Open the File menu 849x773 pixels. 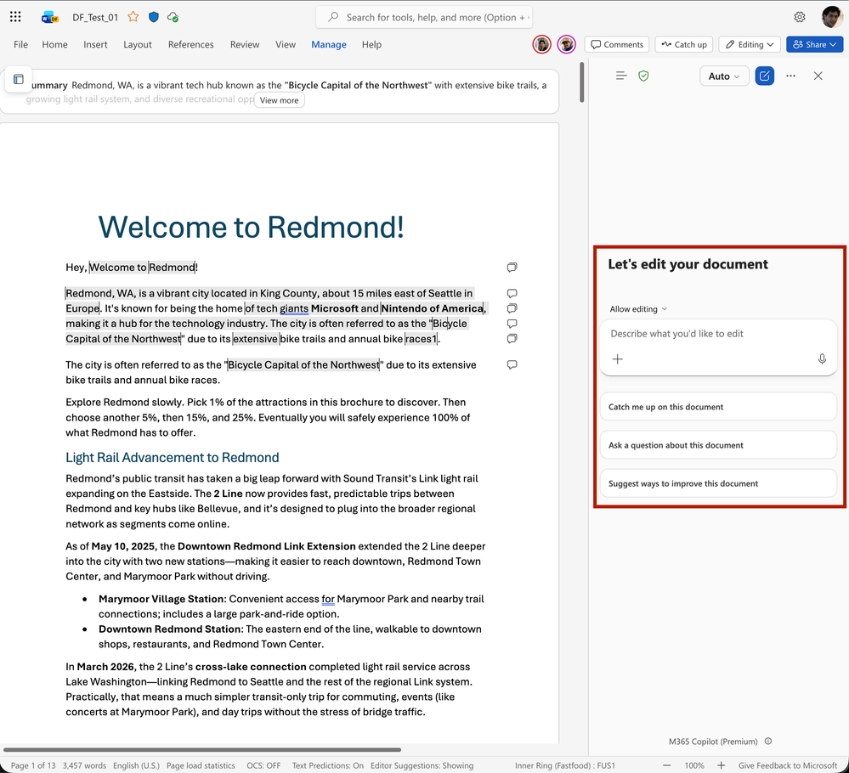20,44
